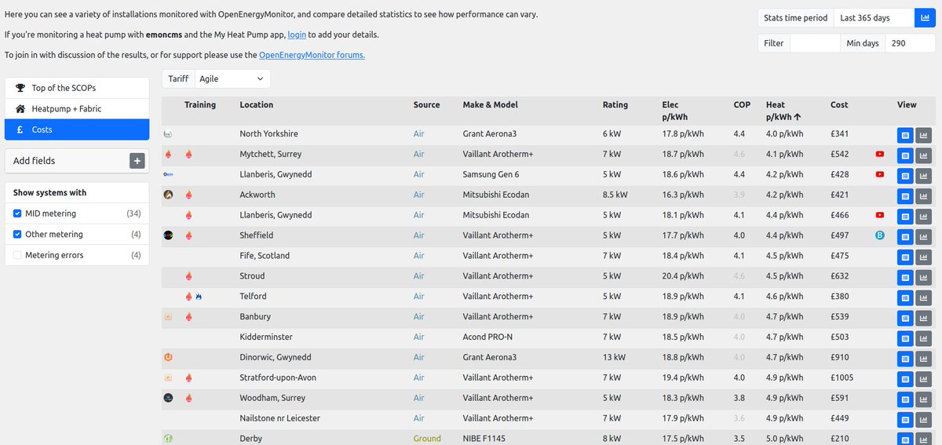Click the '£1005' cost value

(x=842, y=378)
